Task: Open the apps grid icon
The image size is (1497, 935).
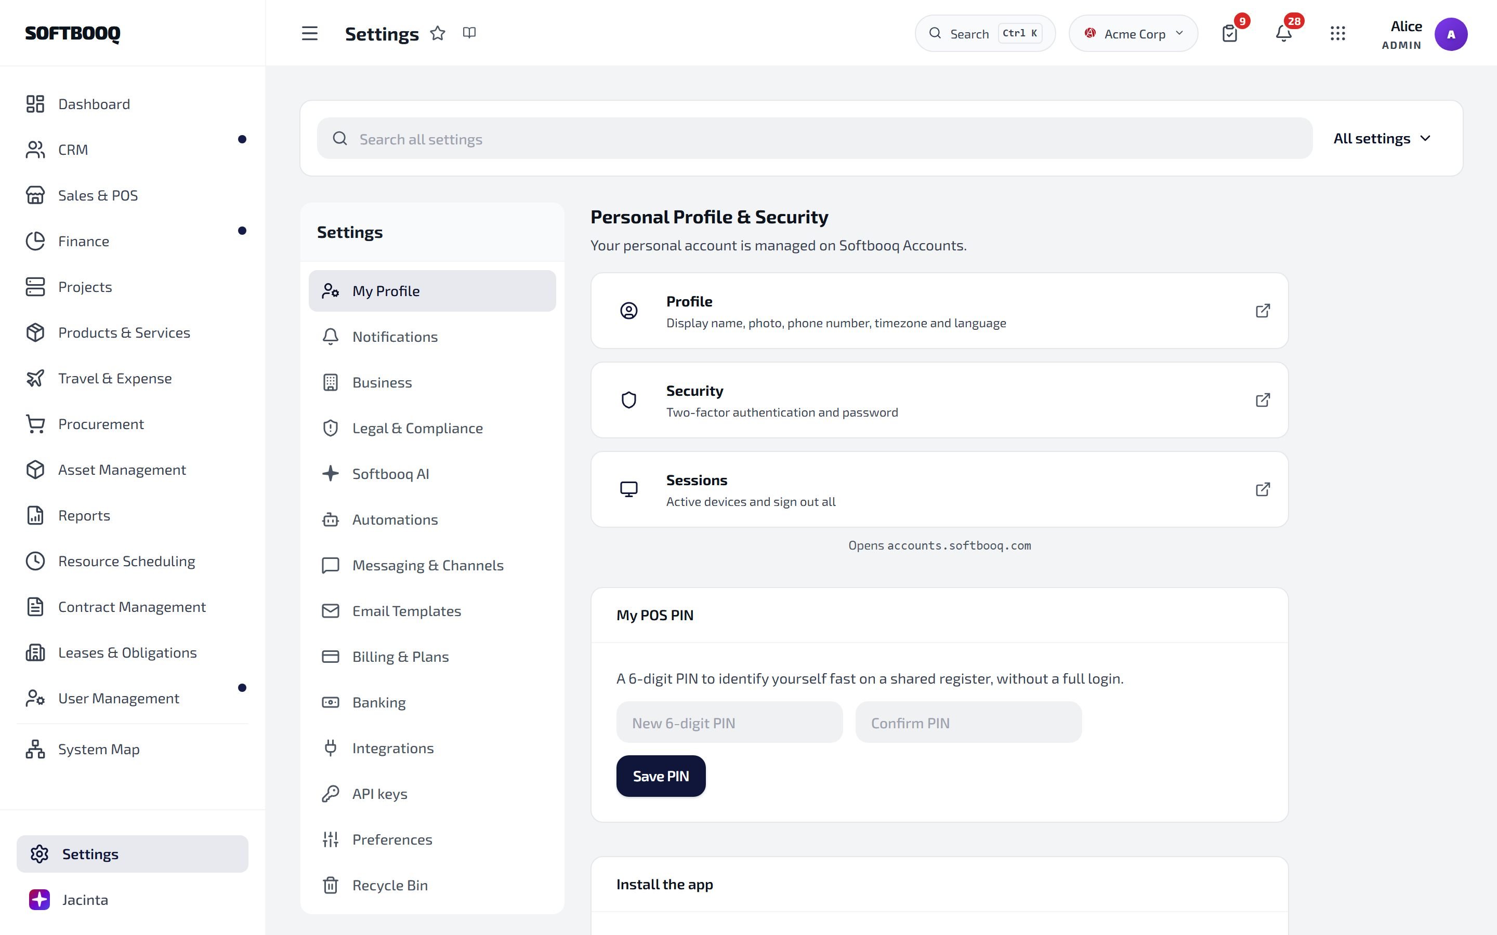Action: click(1337, 33)
